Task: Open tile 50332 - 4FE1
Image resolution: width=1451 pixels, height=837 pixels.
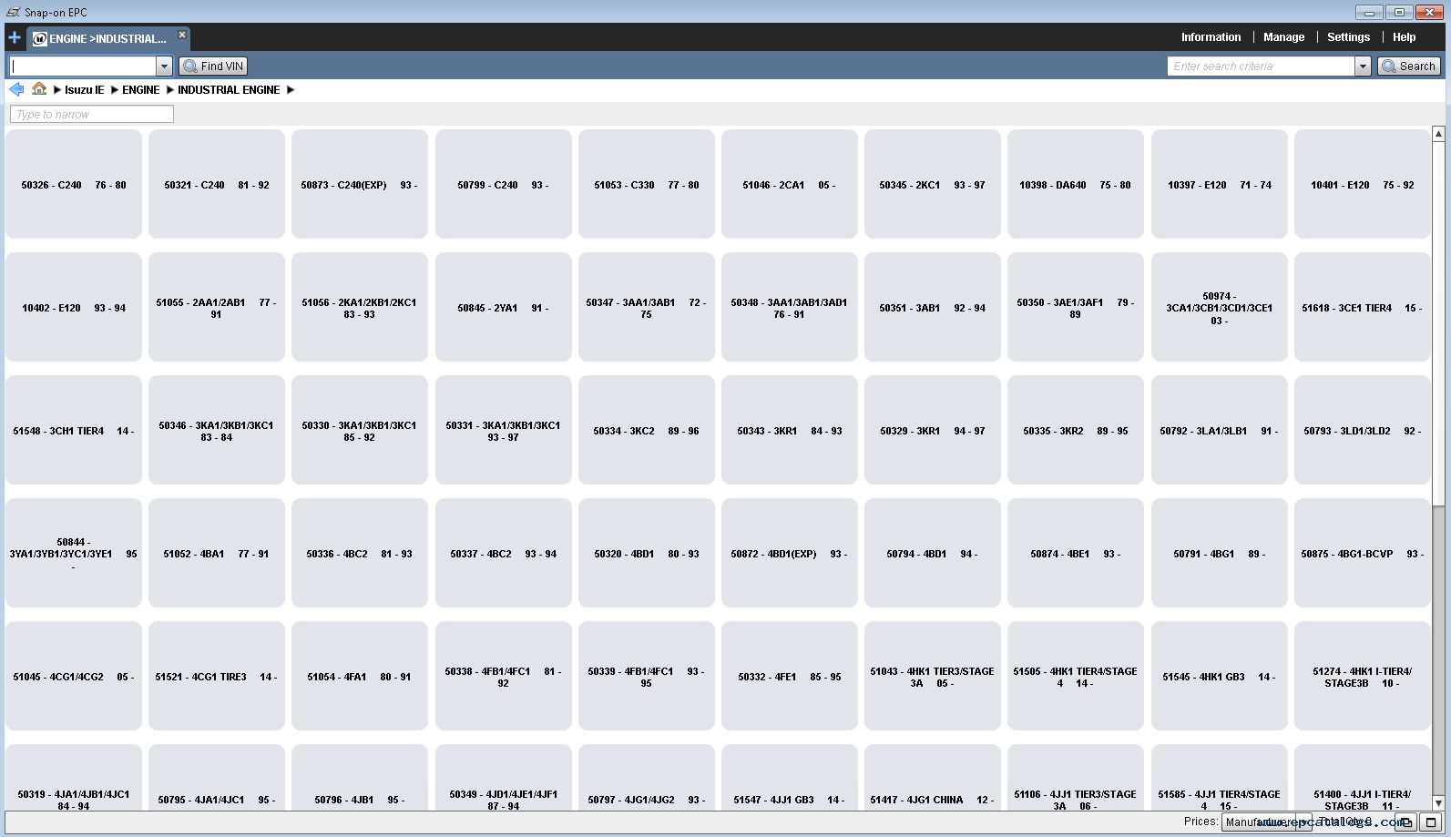Action: pyautogui.click(x=790, y=676)
